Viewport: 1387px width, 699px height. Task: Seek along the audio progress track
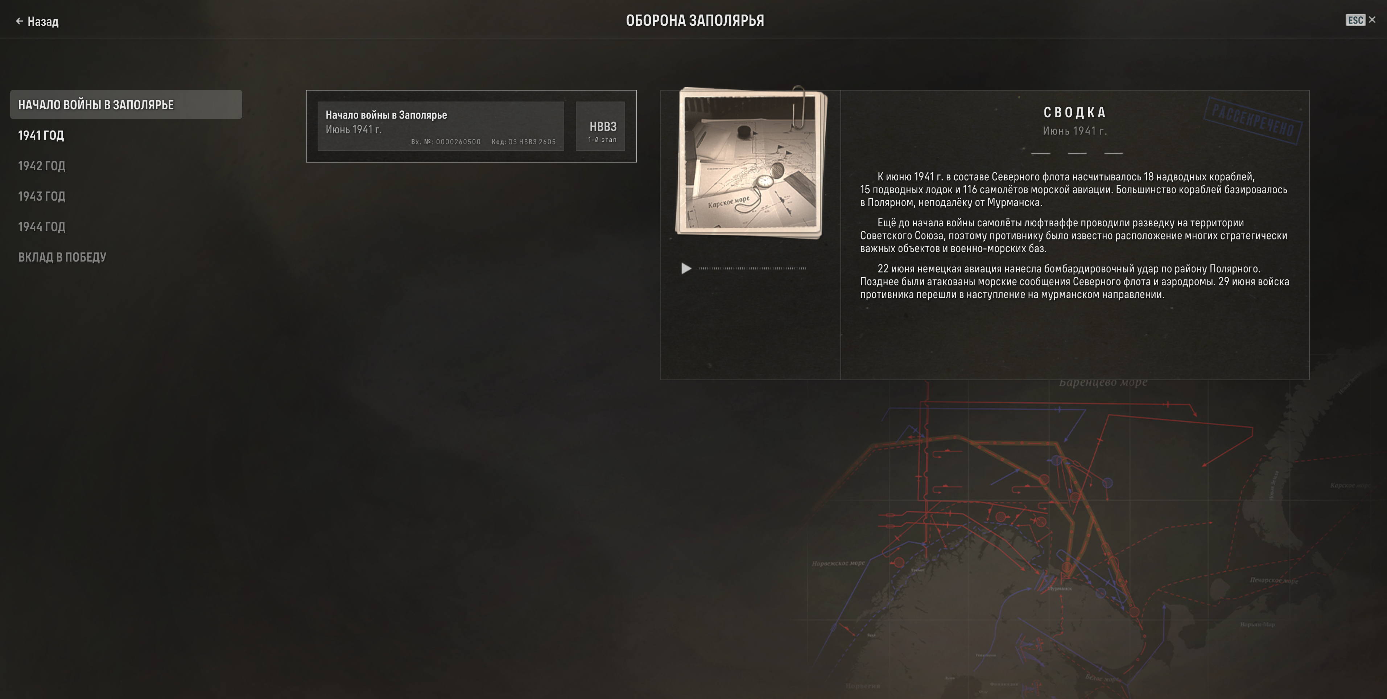[x=752, y=268]
